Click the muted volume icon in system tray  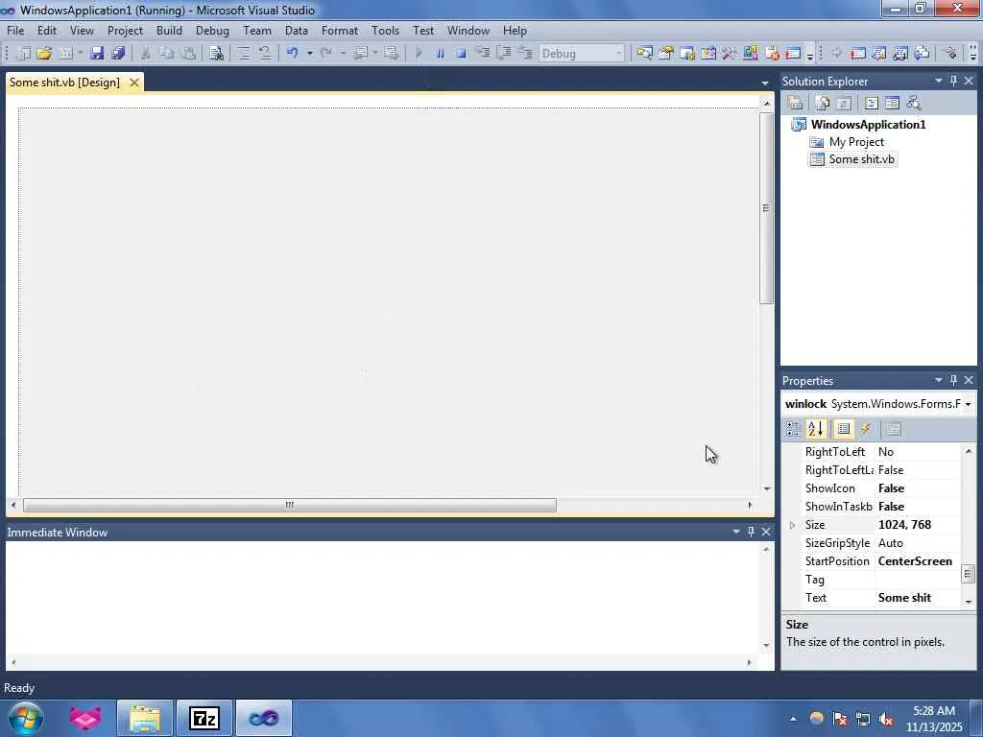[x=886, y=719]
